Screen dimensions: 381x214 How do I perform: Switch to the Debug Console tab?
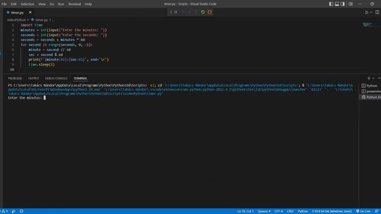pyautogui.click(x=56, y=78)
